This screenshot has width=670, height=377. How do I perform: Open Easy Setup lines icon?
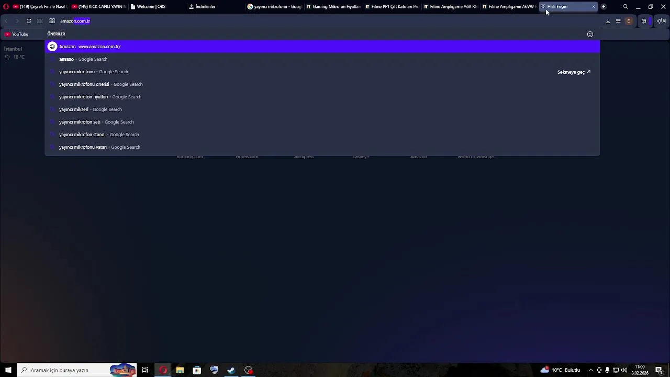point(618,21)
